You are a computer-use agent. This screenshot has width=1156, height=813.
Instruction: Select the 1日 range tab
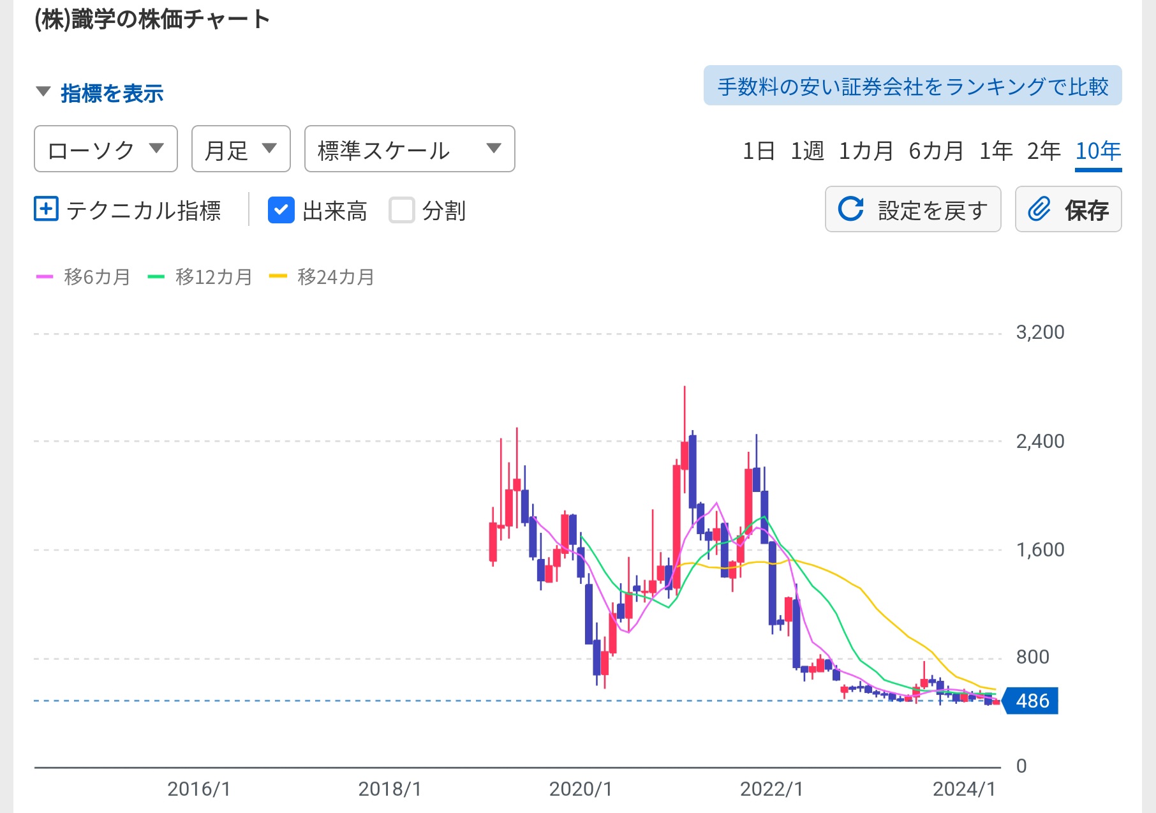(x=759, y=151)
